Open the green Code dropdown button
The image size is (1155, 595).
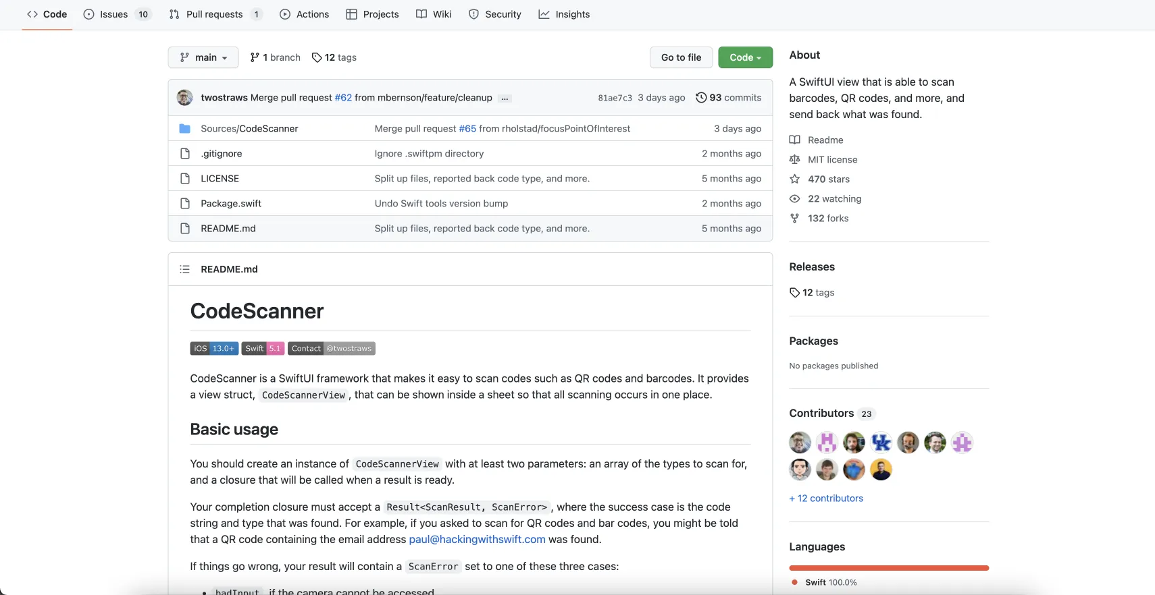click(x=746, y=57)
